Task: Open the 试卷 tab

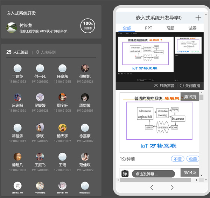Action: (192, 28)
